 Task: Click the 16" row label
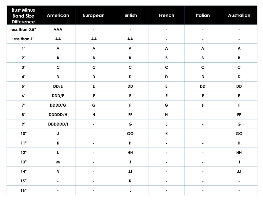(x=23, y=190)
